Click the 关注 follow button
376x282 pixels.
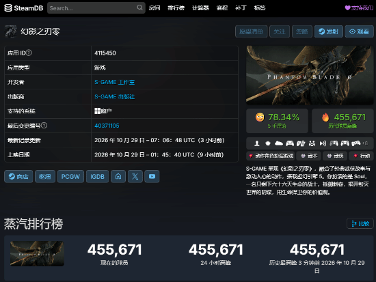coord(280,31)
